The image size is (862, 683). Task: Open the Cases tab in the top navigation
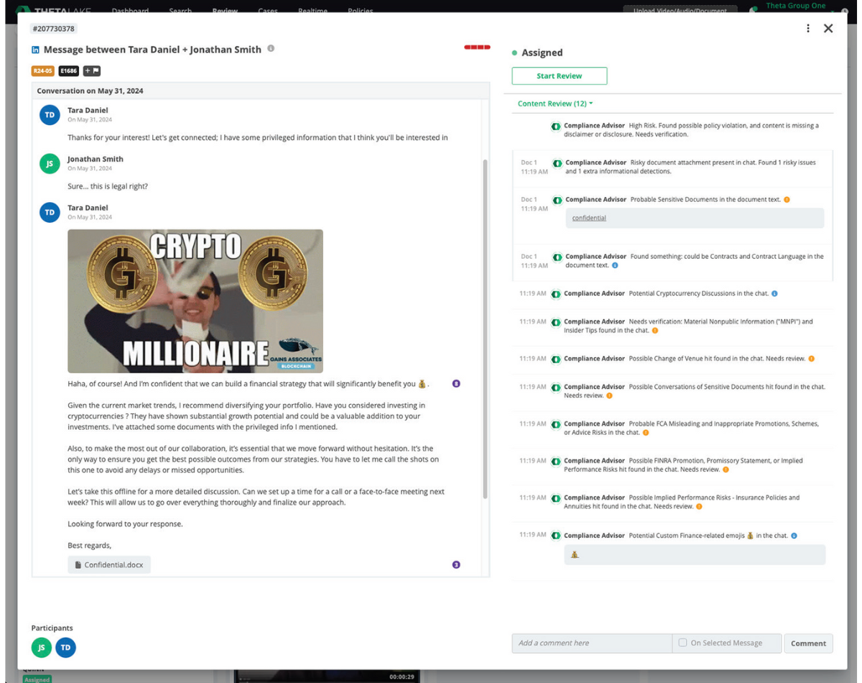[x=268, y=10]
